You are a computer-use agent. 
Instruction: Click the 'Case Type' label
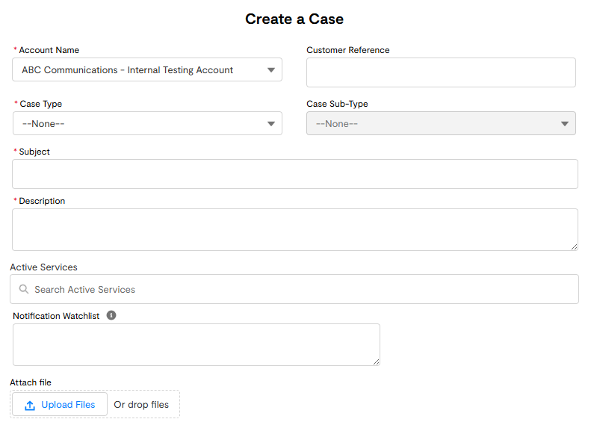pyautogui.click(x=40, y=104)
